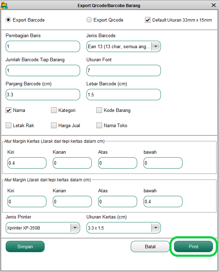Uncheck Default Ukuran 33mm x 15mm

[148, 20]
